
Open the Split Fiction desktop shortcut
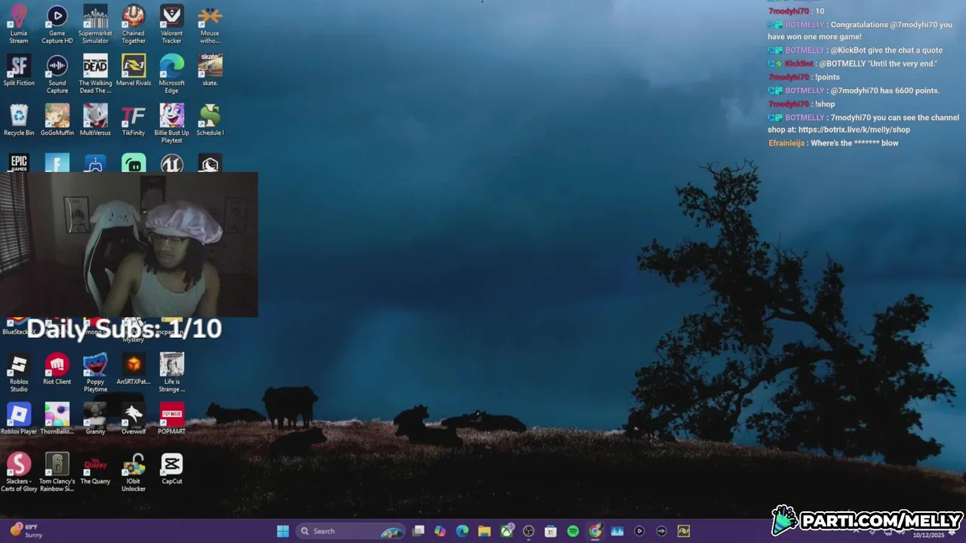[19, 70]
